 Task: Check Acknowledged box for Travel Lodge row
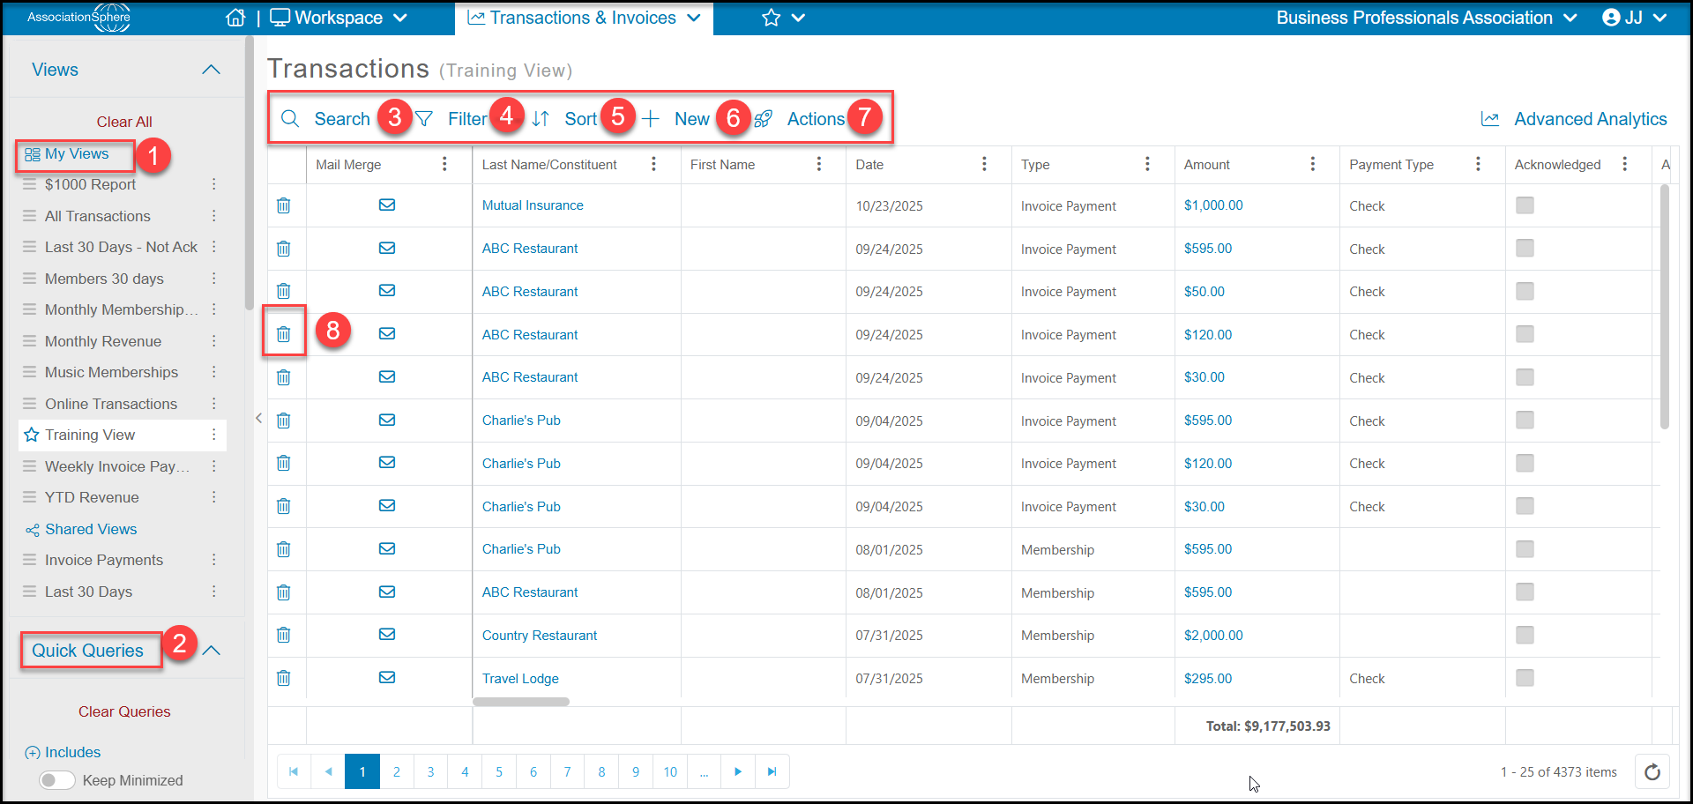(x=1525, y=678)
